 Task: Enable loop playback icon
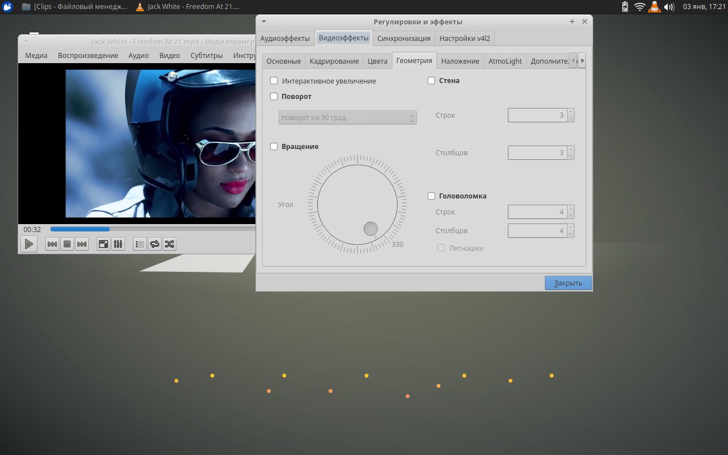(154, 243)
